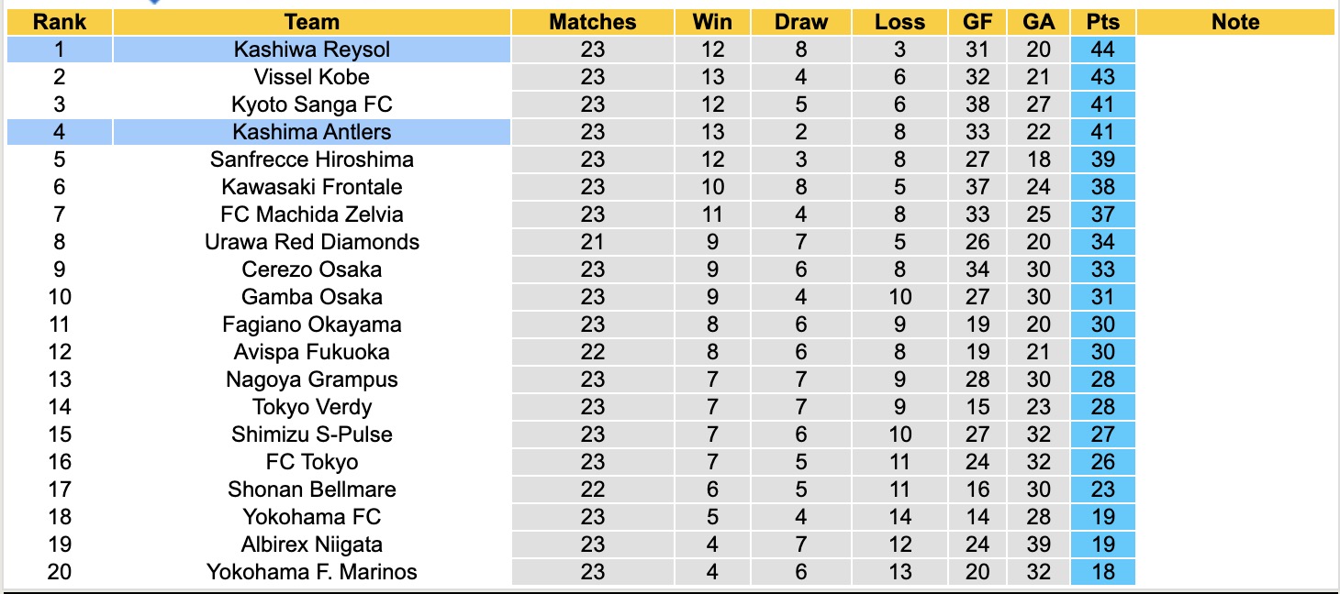The height and width of the screenshot is (594, 1340).
Task: Click Kashiwa Reysol's 44 points cell
Action: tap(1102, 49)
